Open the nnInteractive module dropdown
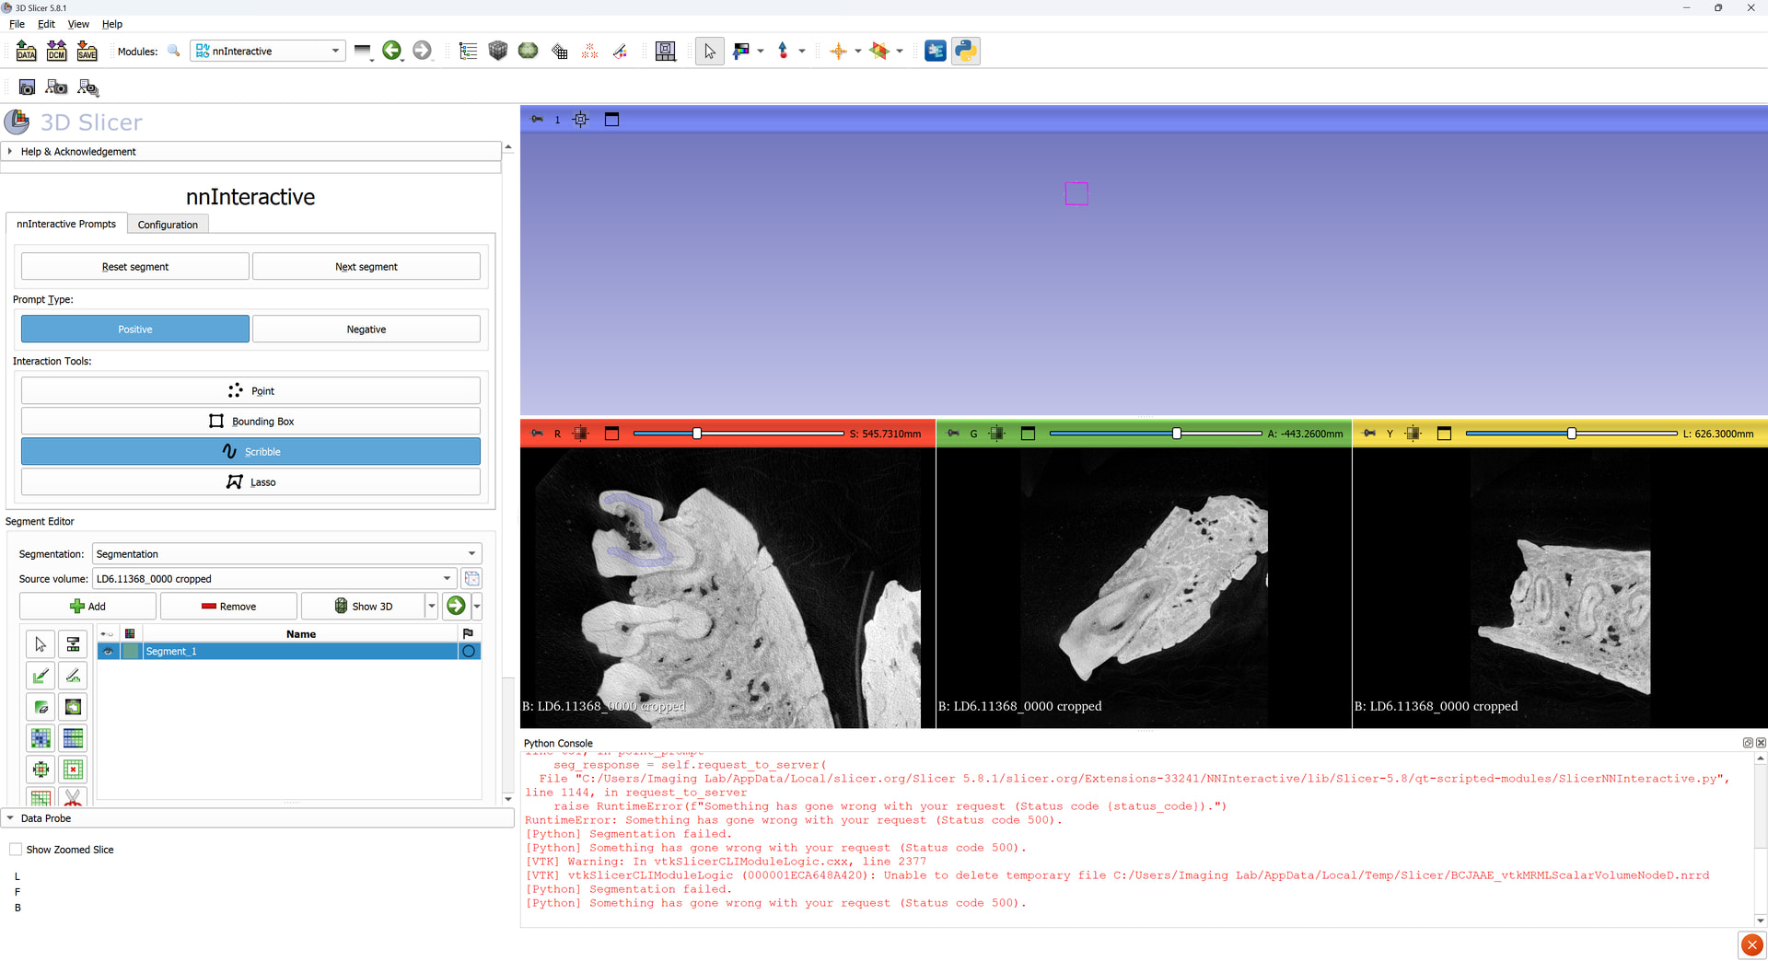This screenshot has width=1768, height=961. coord(268,51)
